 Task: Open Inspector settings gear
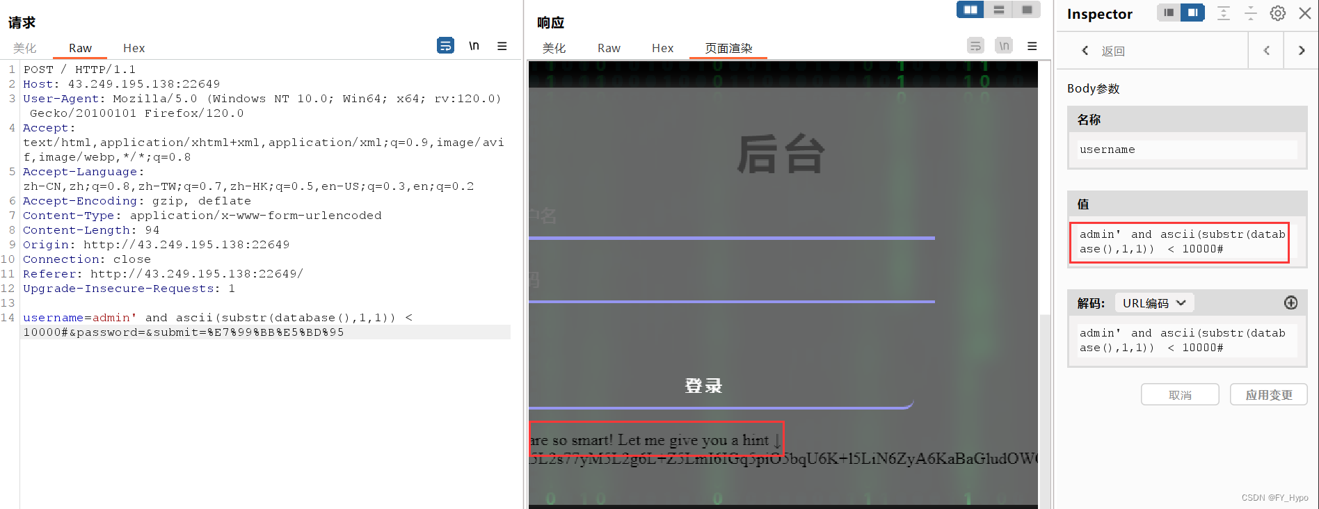coord(1278,13)
